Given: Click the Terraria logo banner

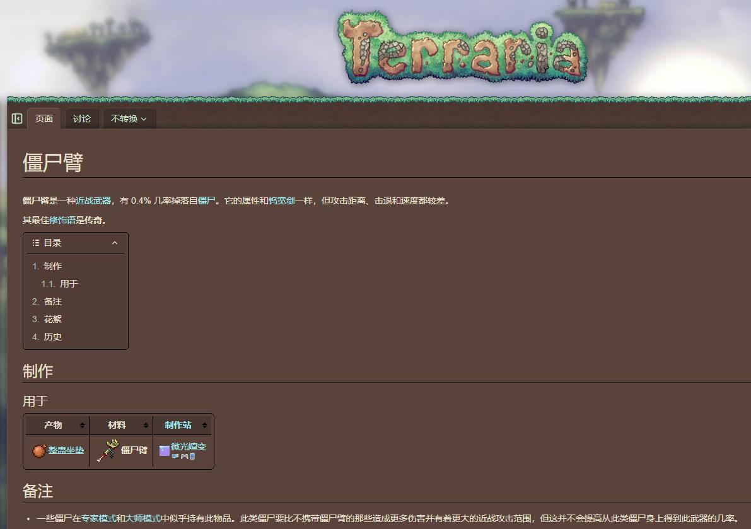Looking at the screenshot, I should [x=463, y=48].
